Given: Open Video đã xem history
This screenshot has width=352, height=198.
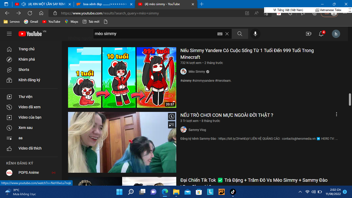Looking at the screenshot, I should click(x=29, y=107).
